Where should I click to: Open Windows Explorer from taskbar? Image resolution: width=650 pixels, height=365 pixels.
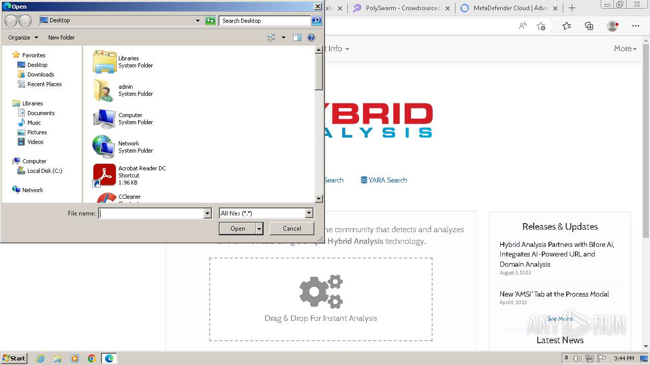tap(57, 358)
